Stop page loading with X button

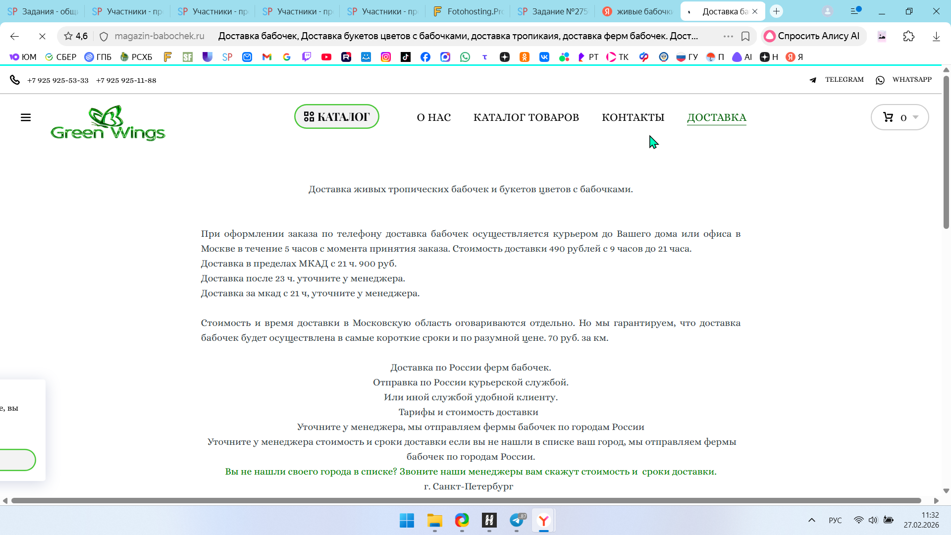pos(42,36)
